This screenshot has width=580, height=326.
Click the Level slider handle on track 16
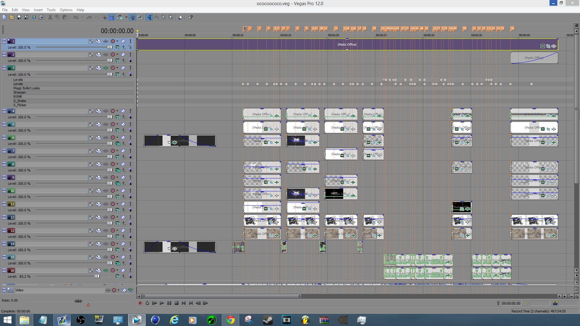point(97,276)
